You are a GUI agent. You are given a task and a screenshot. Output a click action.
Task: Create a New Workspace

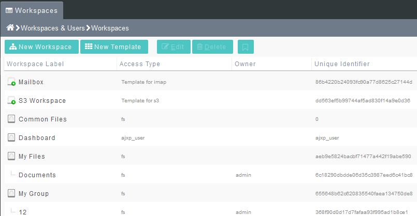(41, 47)
